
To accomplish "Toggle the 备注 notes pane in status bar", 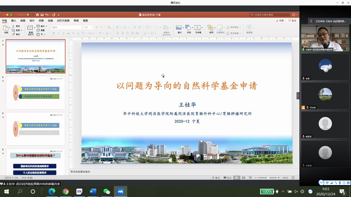I will (x=216, y=178).
